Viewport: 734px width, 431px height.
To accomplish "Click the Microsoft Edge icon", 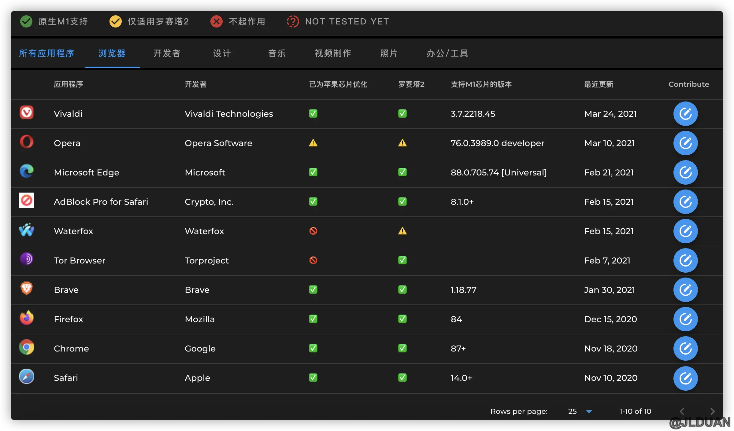I will click(x=27, y=171).
